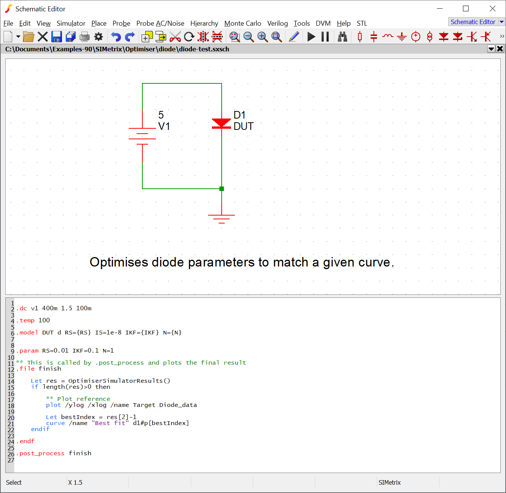Screen dimensions: 506x493
Task: Close the diode-test.sxsch document
Action: pos(500,49)
